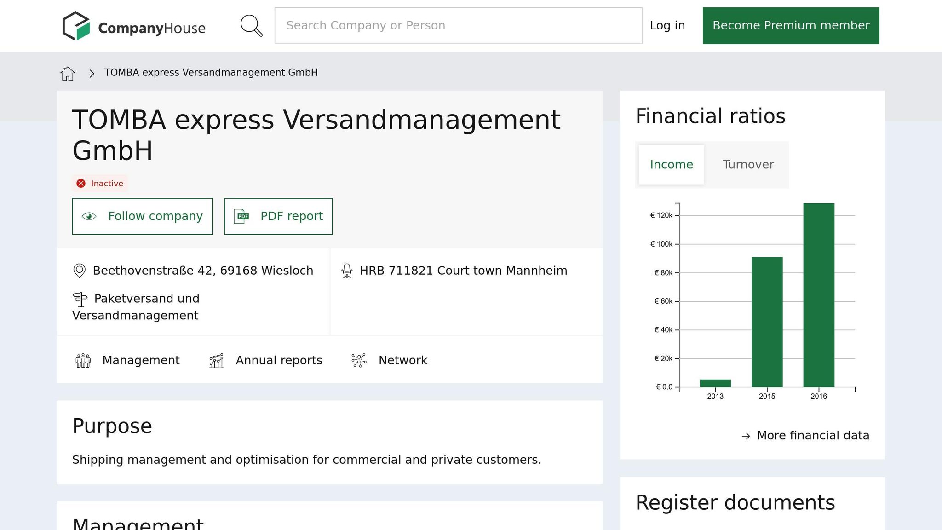Screen dimensions: 942x530
Task: Go to home via breadcrumb house icon
Action: [x=68, y=73]
